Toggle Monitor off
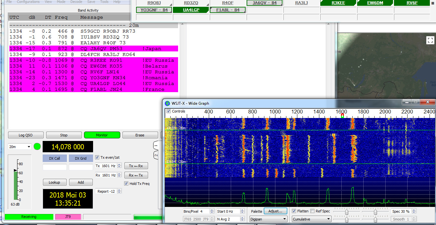Image resolution: width=436 pixels, height=225 pixels. point(102,135)
